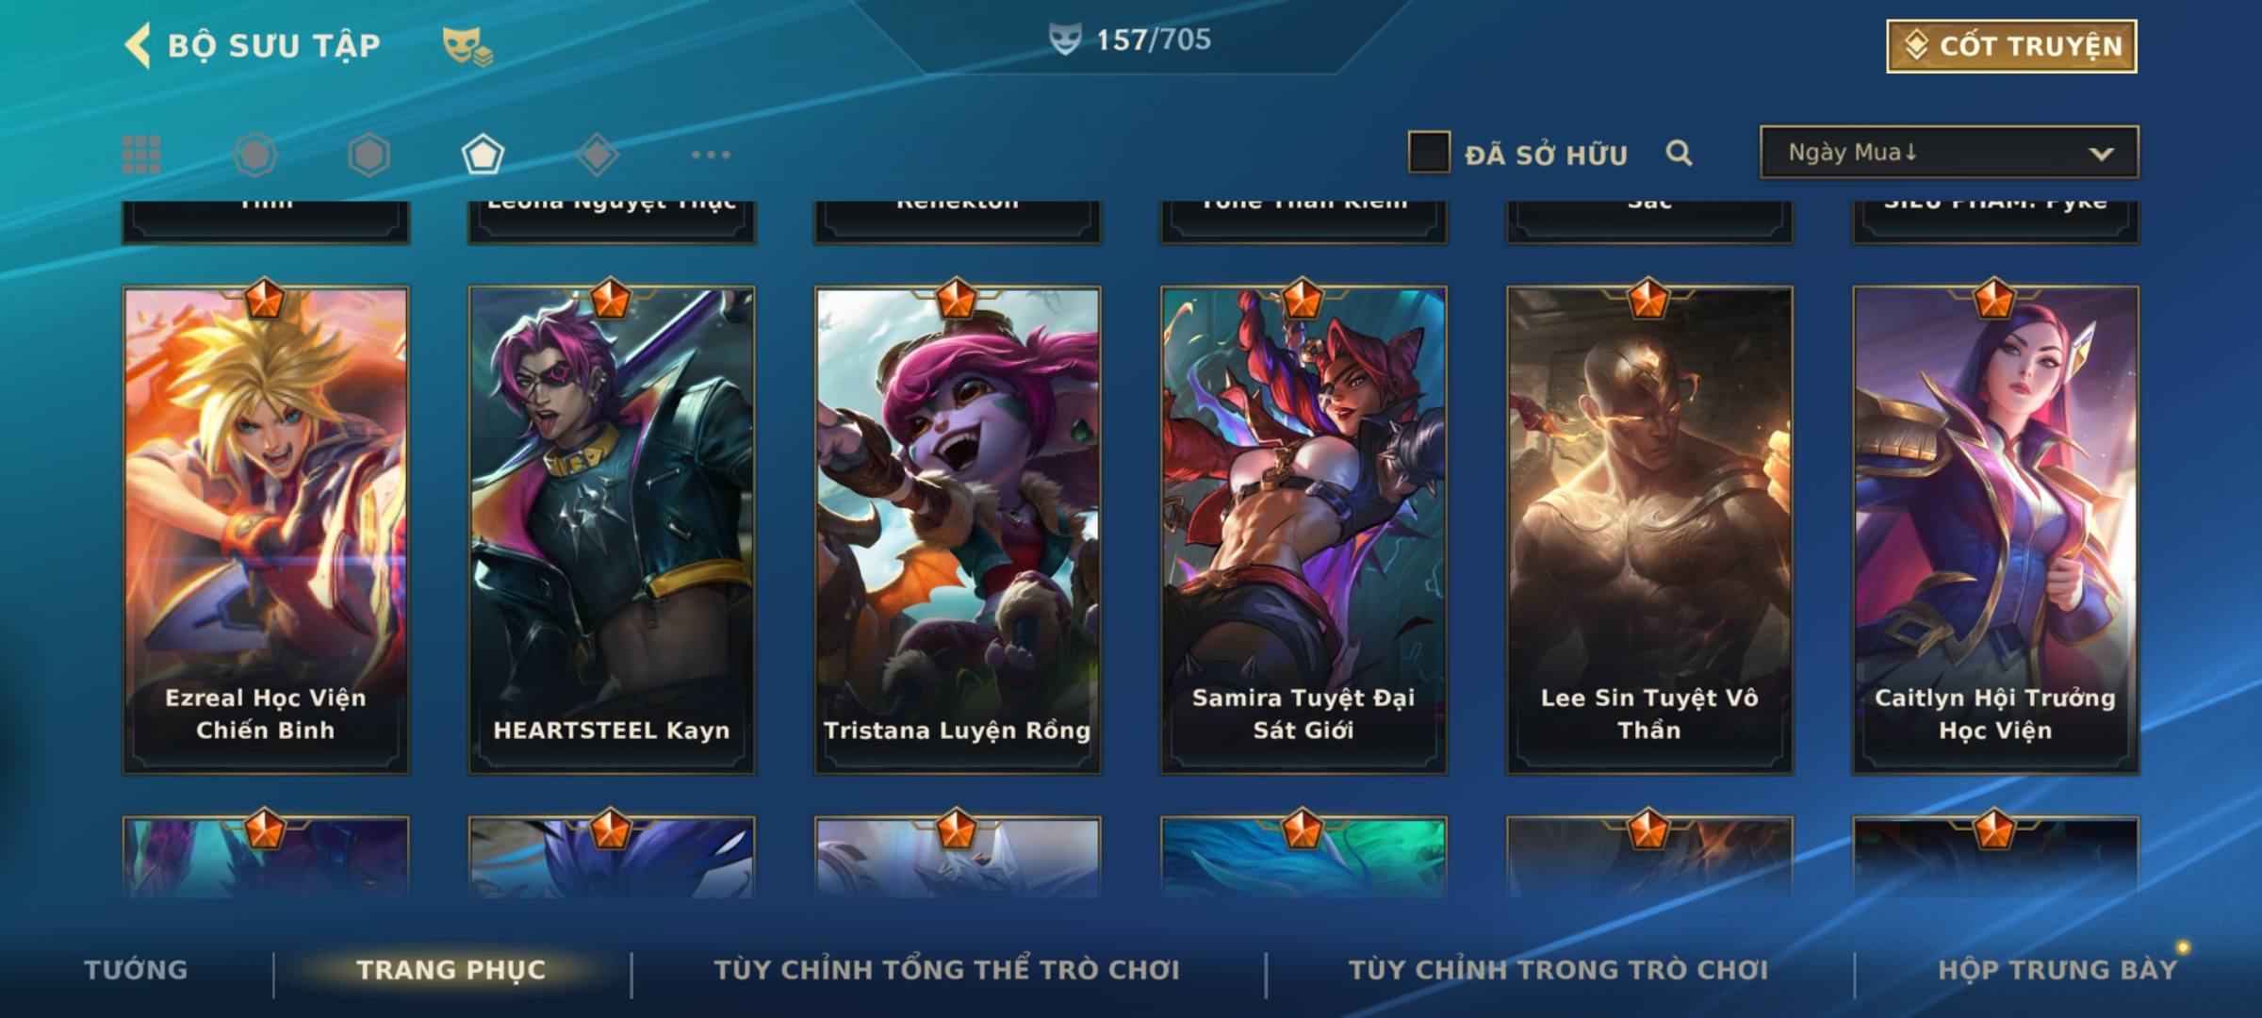Select the hexagon gem rarity filter

click(x=369, y=155)
